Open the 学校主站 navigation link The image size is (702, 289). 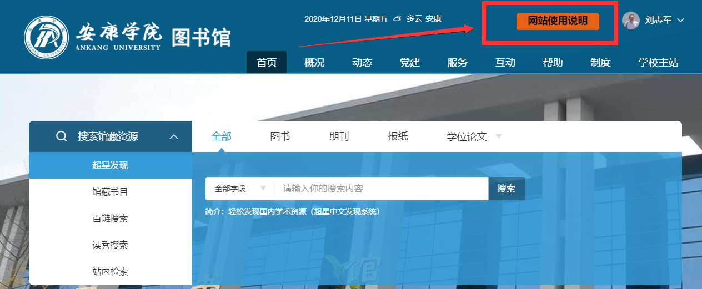click(x=658, y=63)
